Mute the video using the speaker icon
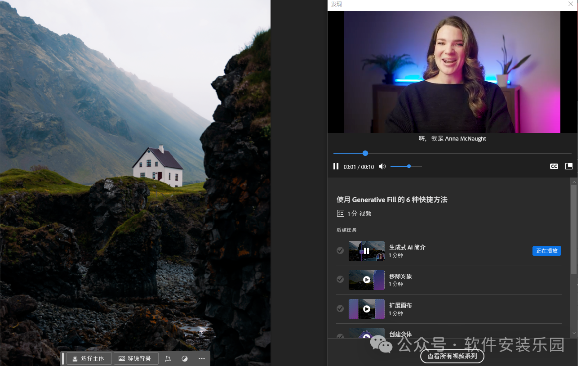 (x=382, y=167)
